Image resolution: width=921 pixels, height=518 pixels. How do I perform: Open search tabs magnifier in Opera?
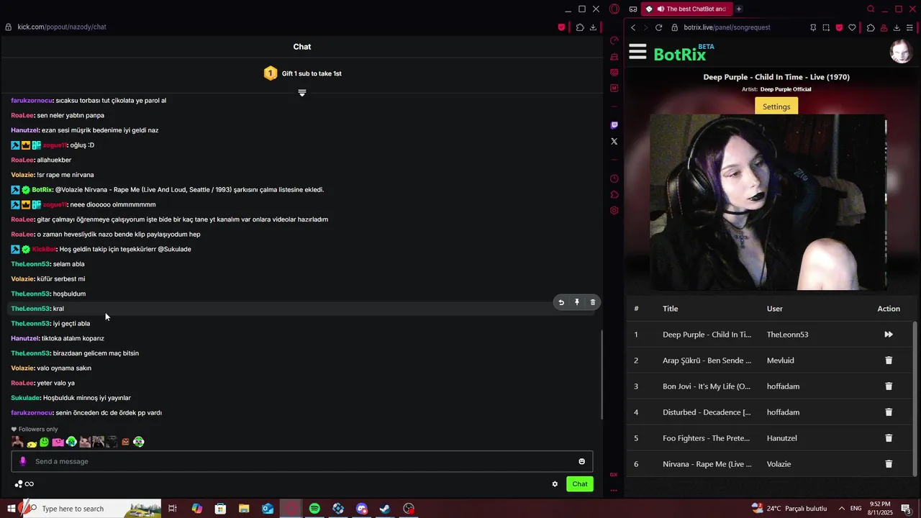coord(871,9)
